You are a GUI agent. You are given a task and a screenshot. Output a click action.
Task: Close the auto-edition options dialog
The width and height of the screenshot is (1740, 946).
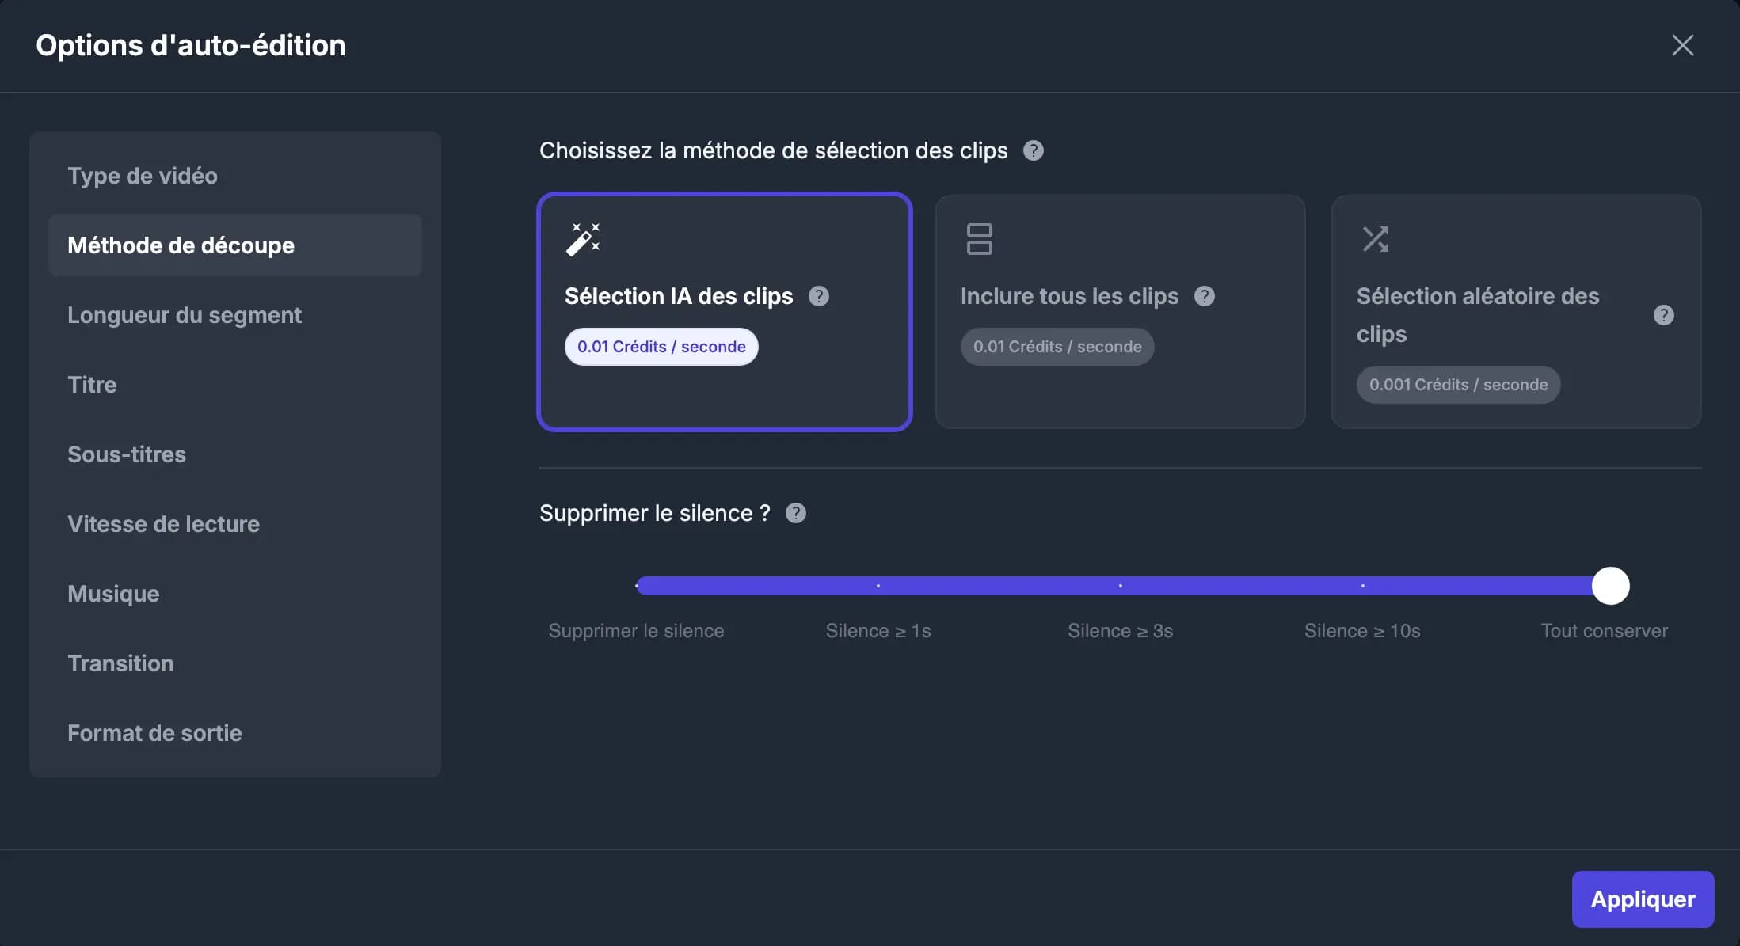pos(1682,45)
